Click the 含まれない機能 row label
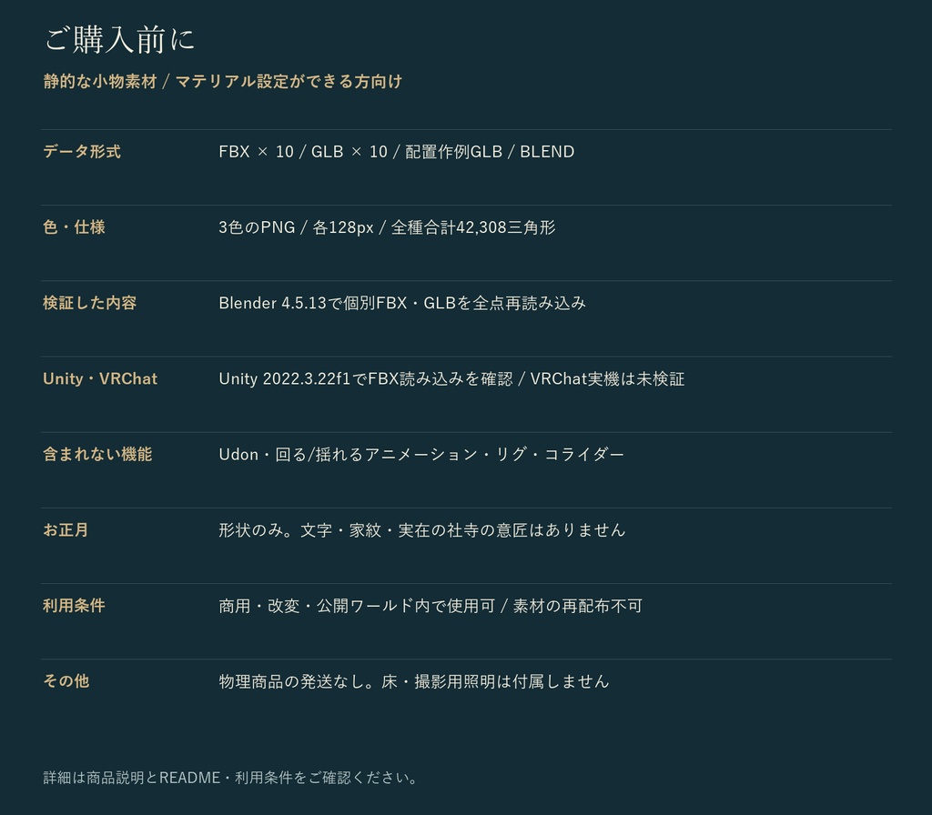The width and height of the screenshot is (932, 815). pos(97,455)
